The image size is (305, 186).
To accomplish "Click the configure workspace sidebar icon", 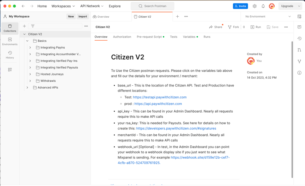I will coord(10,70).
